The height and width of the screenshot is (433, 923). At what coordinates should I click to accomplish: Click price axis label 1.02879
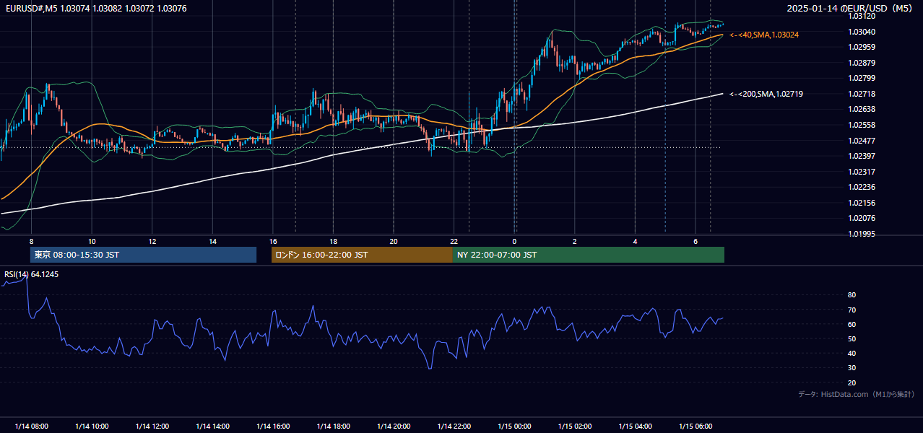[862, 63]
